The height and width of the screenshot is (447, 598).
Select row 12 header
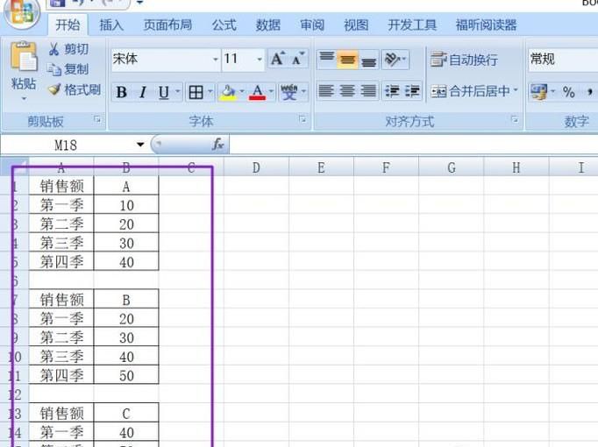pyautogui.click(x=14, y=394)
